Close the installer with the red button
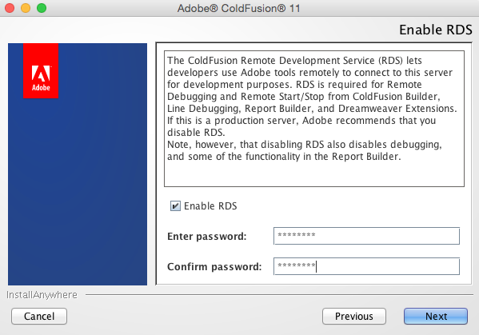The height and width of the screenshot is (335, 479). click(10, 8)
